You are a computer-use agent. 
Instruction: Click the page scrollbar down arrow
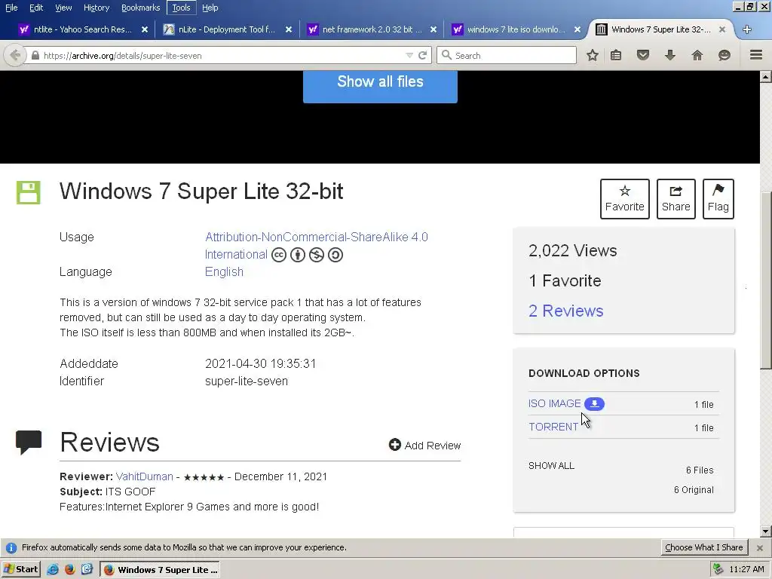tap(766, 532)
